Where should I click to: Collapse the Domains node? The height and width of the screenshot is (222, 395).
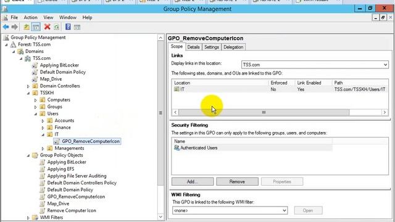click(x=14, y=52)
